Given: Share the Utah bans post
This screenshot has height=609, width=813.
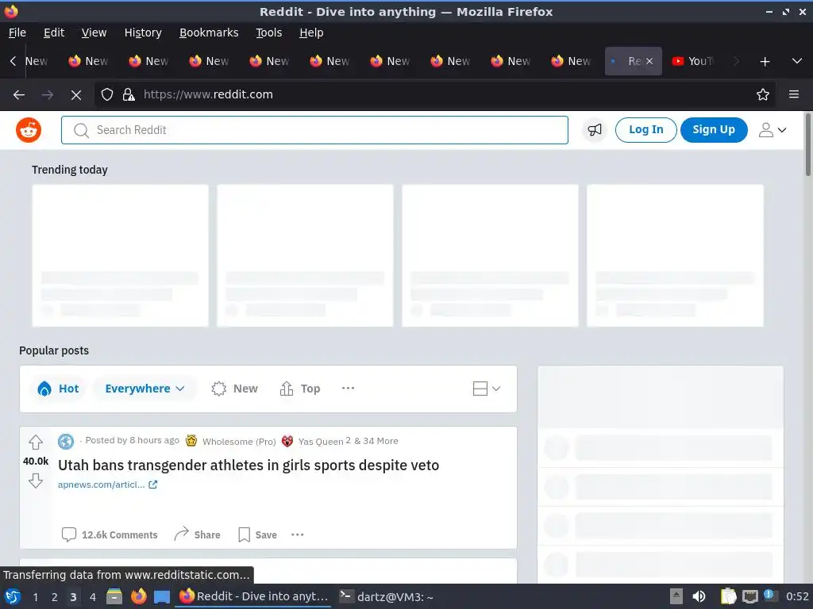Looking at the screenshot, I should click(x=197, y=534).
